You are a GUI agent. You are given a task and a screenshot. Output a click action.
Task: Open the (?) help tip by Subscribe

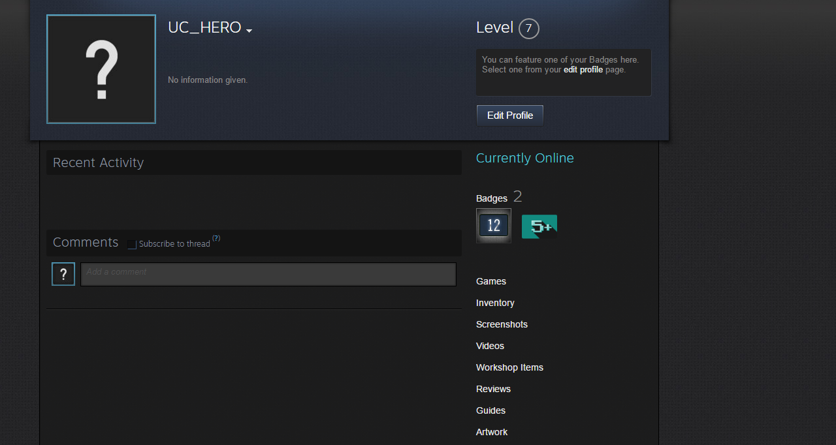pos(216,238)
